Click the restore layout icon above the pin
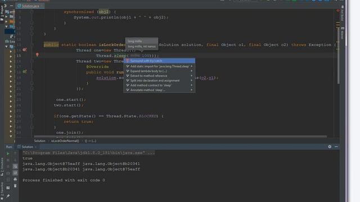Image resolution: width=360 pixels, height=202 pixels. coord(8,188)
